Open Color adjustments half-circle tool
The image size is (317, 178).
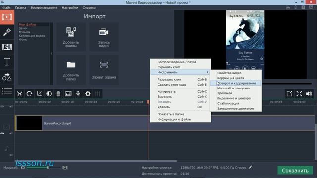(49, 94)
